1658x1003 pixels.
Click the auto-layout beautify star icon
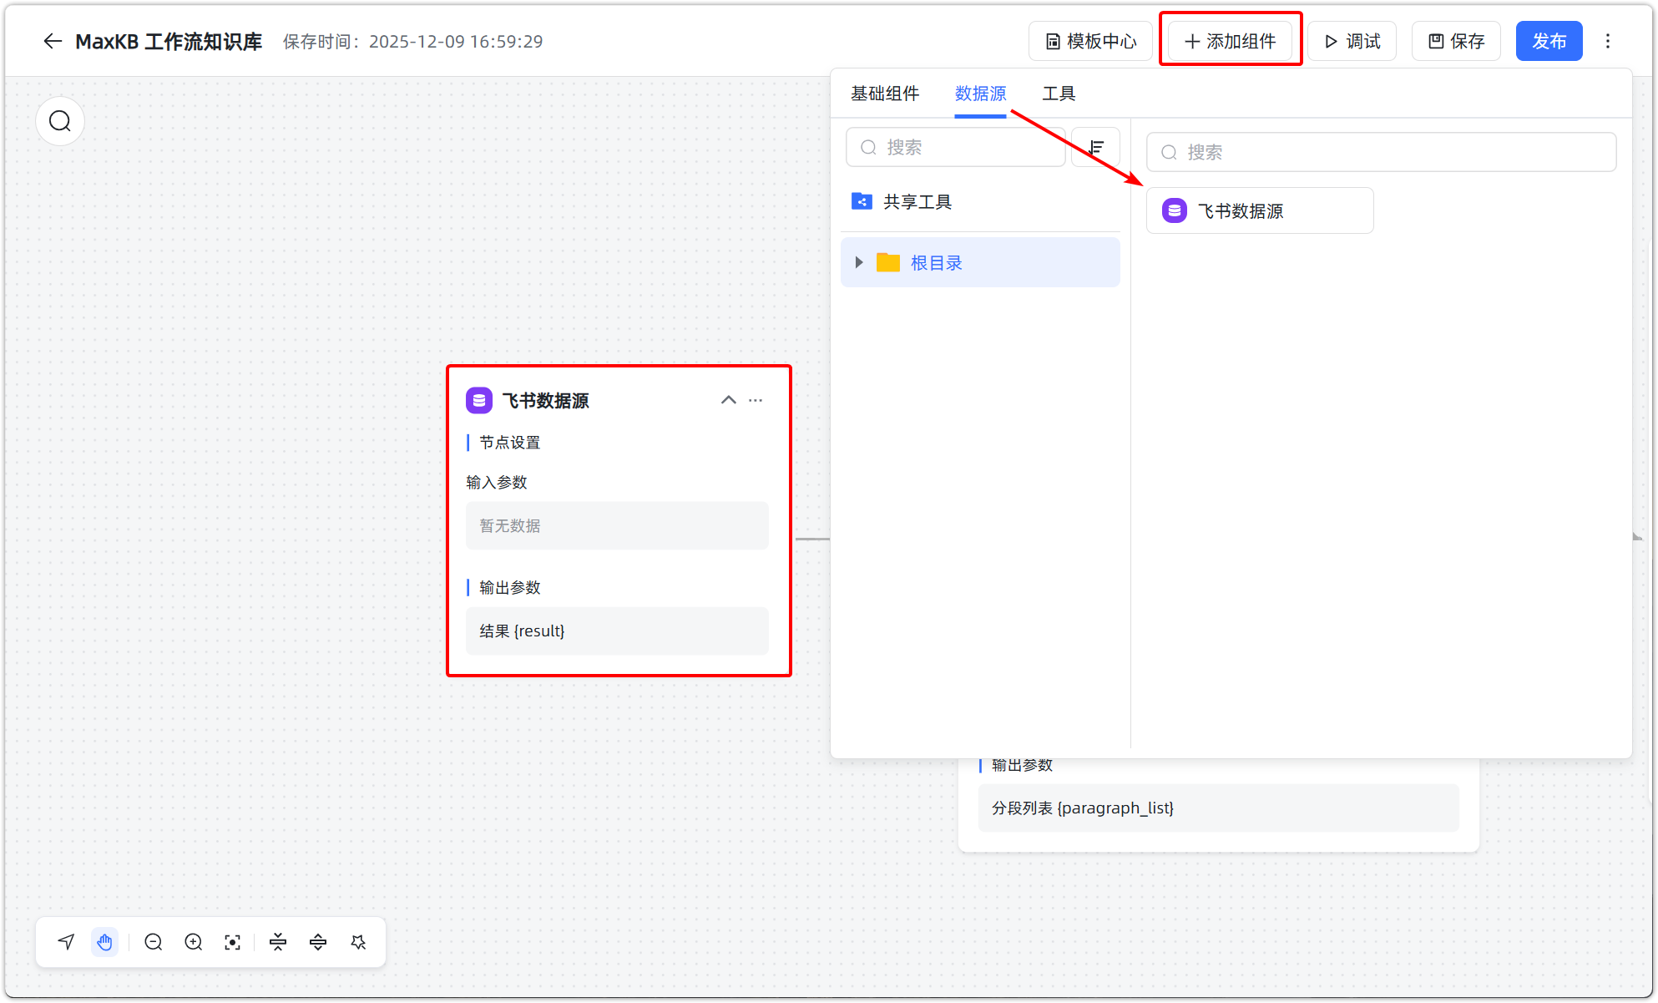pyautogui.click(x=358, y=942)
